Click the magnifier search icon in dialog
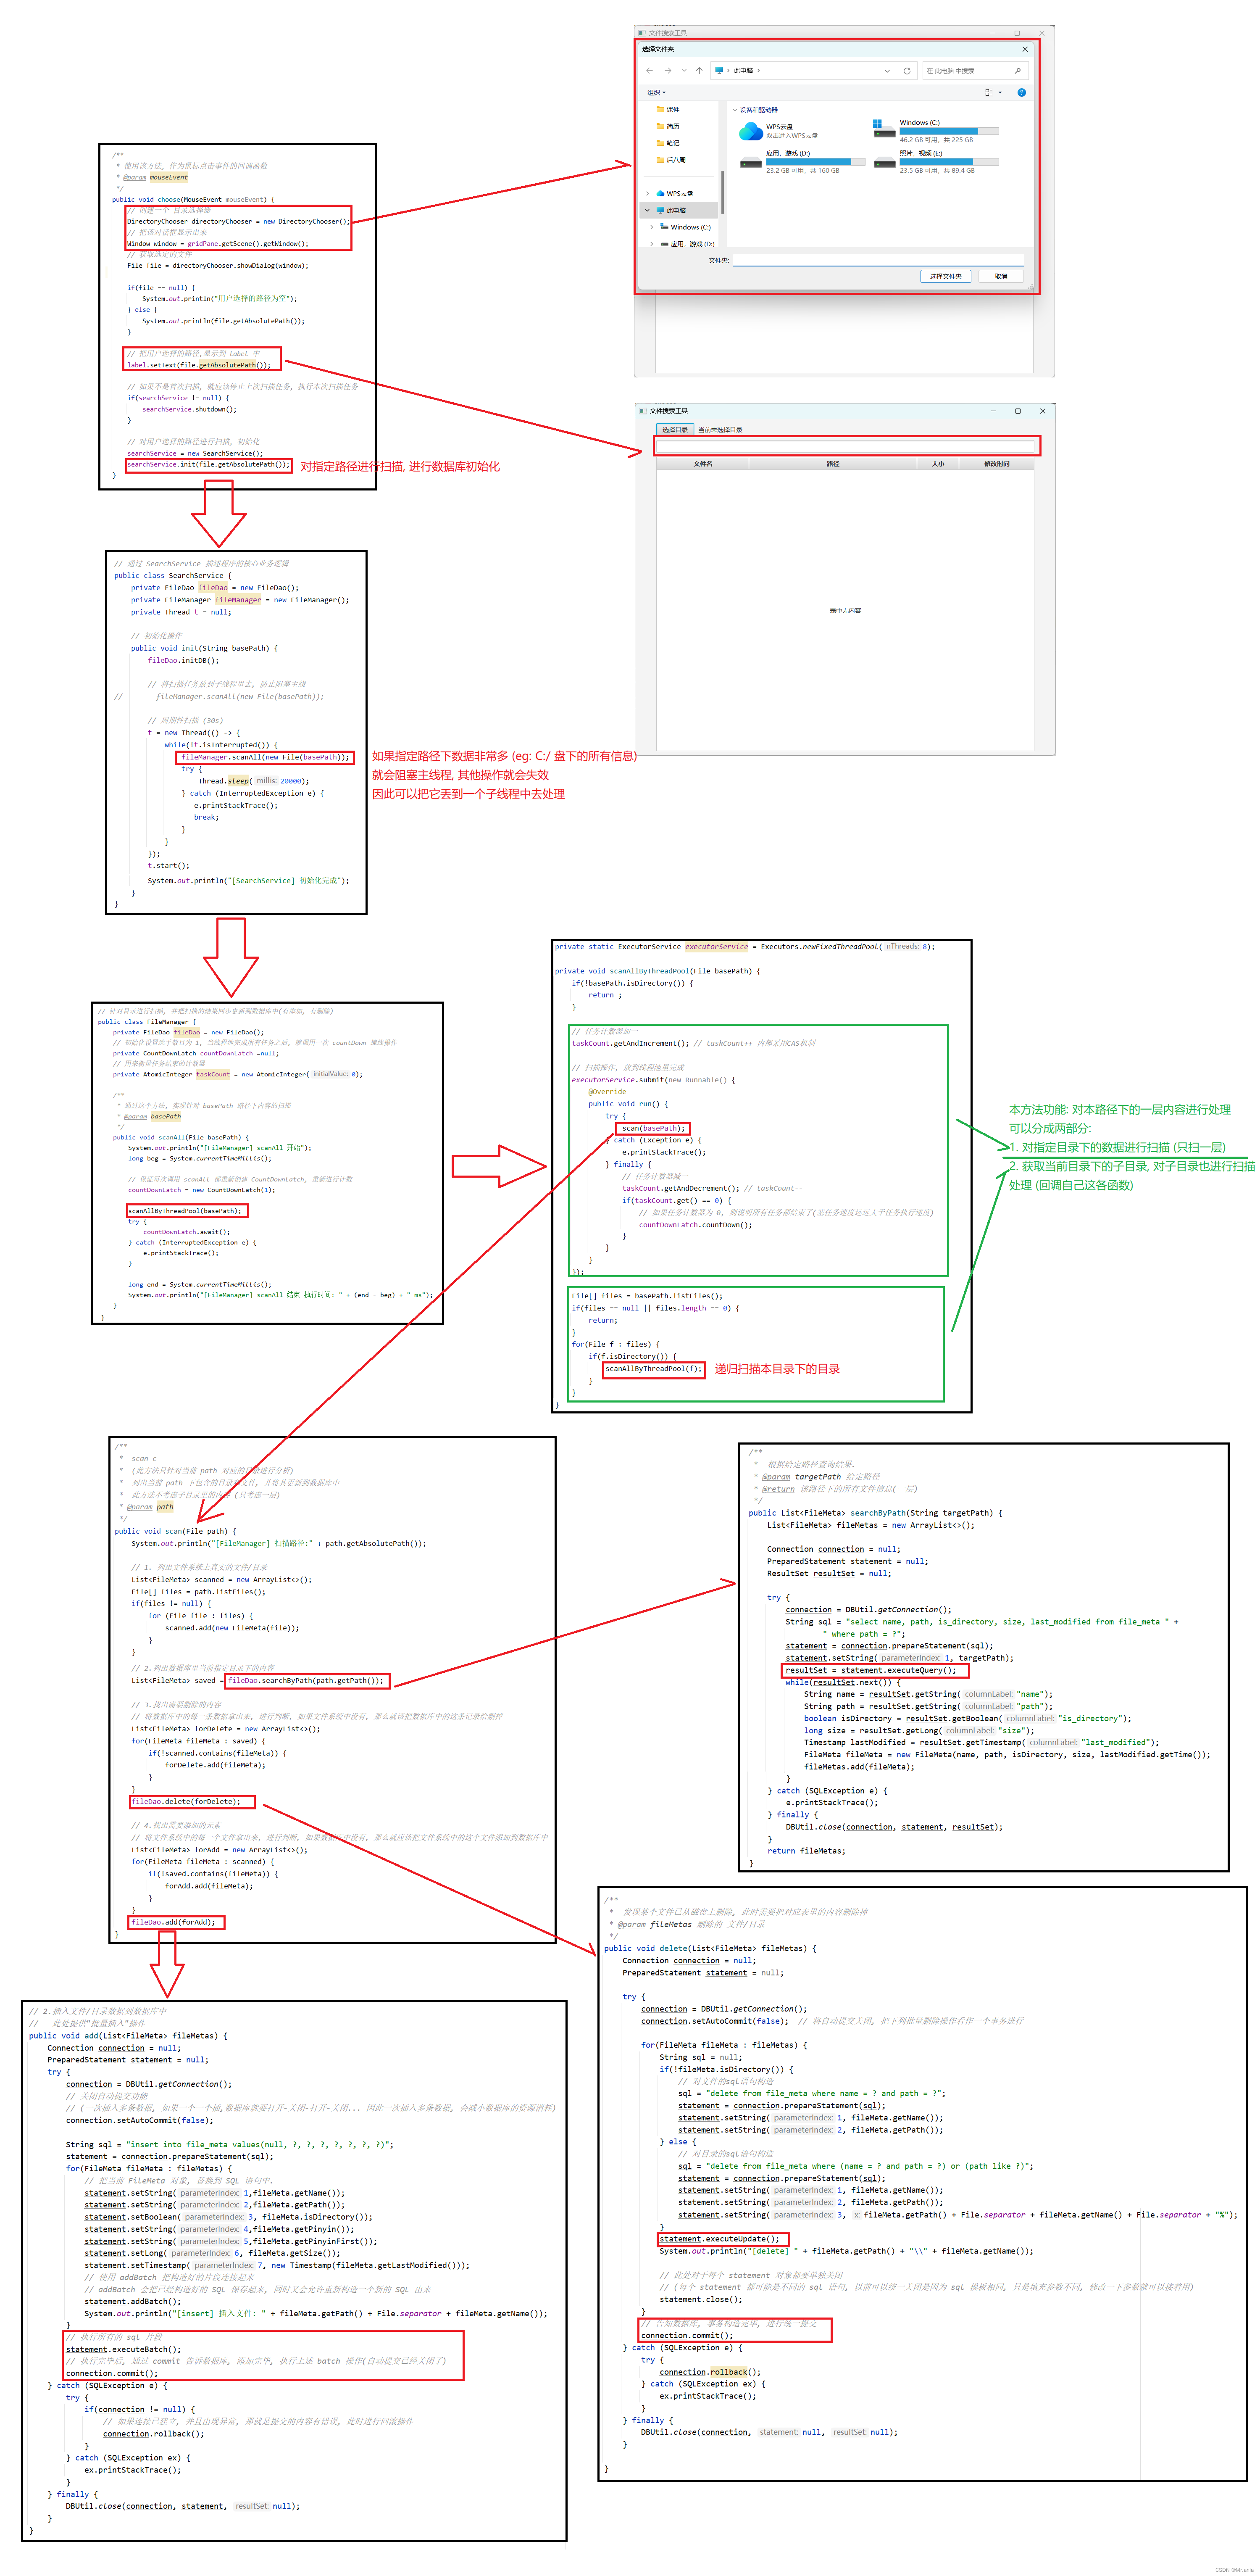 coord(1017,71)
